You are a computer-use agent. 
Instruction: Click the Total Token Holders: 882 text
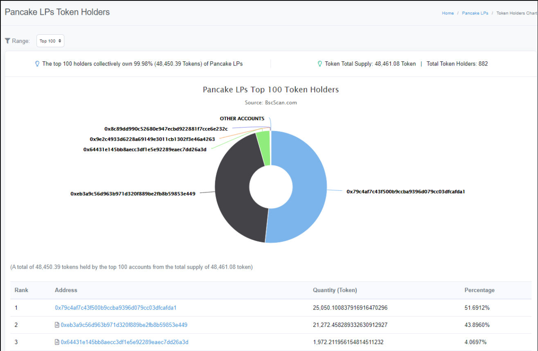tap(457, 64)
